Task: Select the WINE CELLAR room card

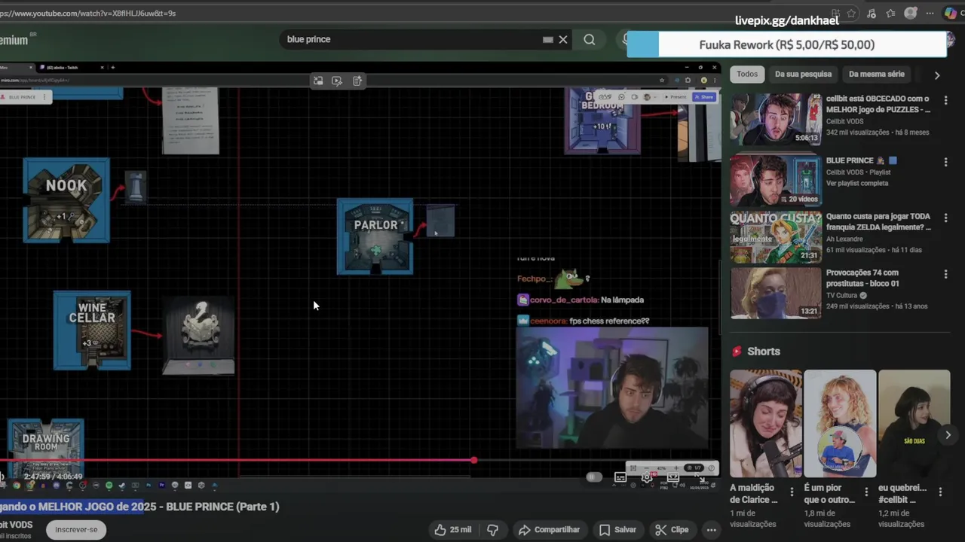Action: pyautogui.click(x=92, y=330)
